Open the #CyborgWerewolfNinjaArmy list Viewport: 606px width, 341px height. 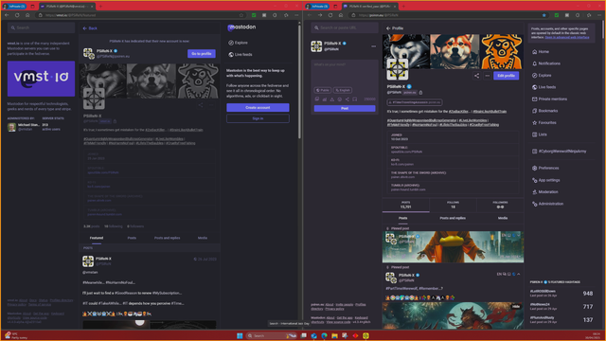coord(559,152)
